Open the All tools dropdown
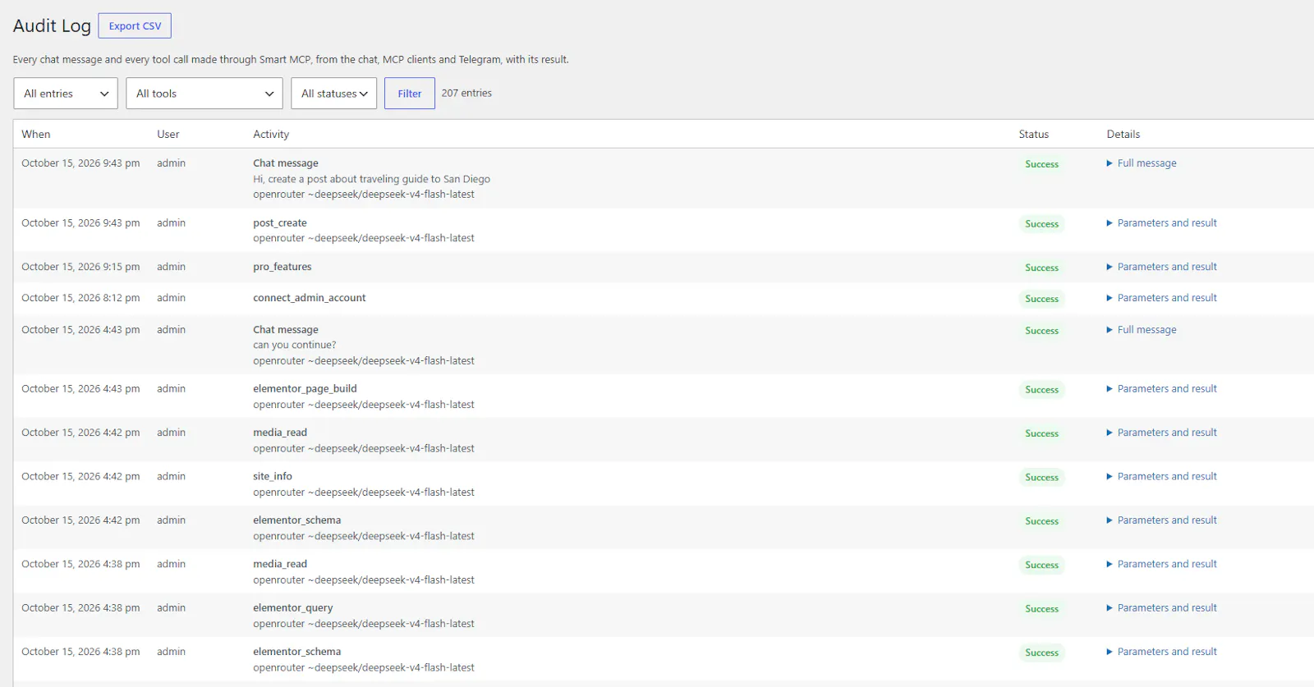The width and height of the screenshot is (1314, 687). tap(204, 94)
